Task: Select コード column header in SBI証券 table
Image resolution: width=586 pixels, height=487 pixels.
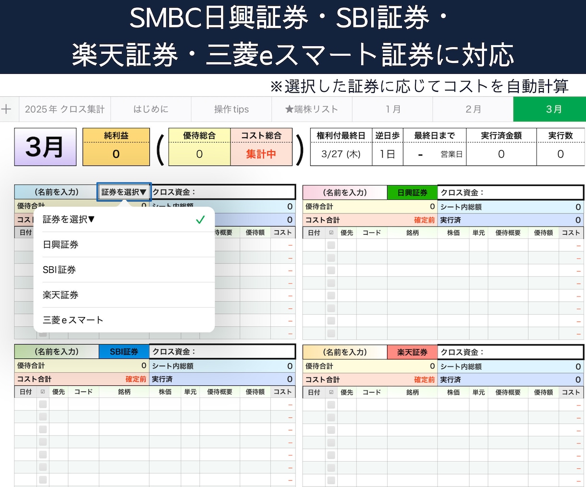Action: click(84, 392)
